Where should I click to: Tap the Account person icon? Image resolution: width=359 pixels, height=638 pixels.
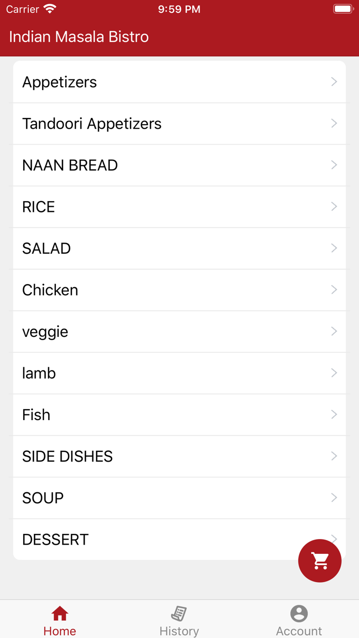298,612
